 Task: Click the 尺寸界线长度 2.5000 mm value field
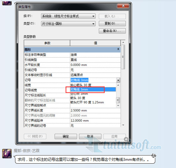pos(95,110)
